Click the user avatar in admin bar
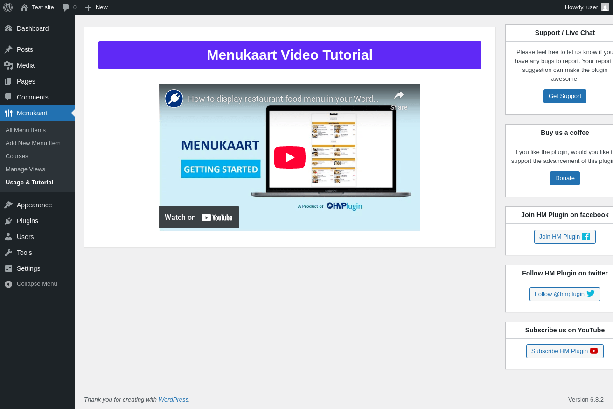 tap(605, 7)
